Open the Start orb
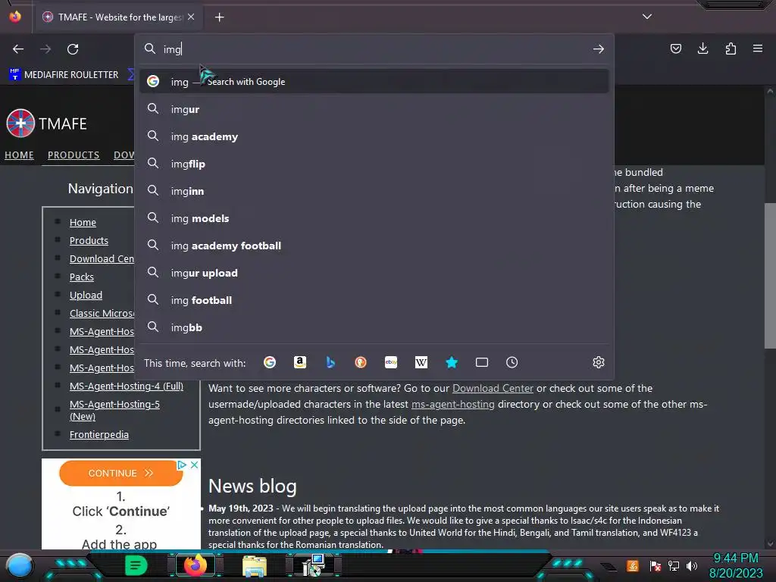 20,565
